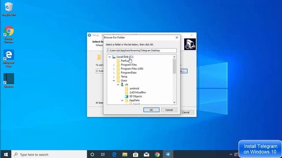Click the Windows Start button
The image size is (282, 158).
coord(6,154)
